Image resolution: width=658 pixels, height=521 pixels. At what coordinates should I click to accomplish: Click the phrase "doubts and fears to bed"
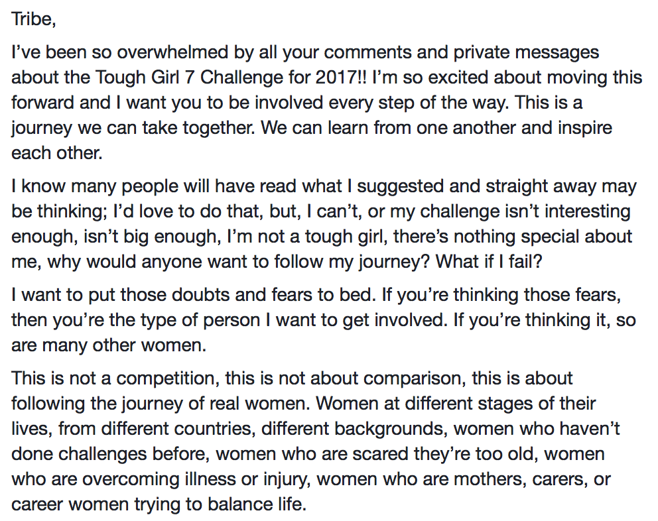pyautogui.click(x=273, y=294)
